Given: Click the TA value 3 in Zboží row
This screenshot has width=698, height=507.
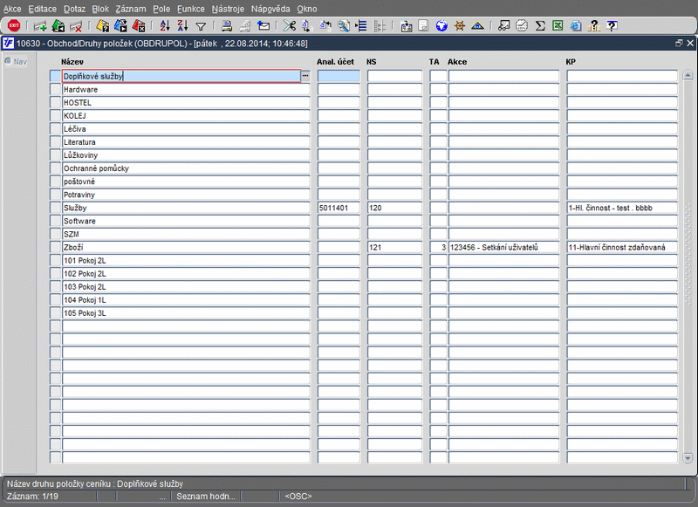Looking at the screenshot, I should tap(438, 248).
